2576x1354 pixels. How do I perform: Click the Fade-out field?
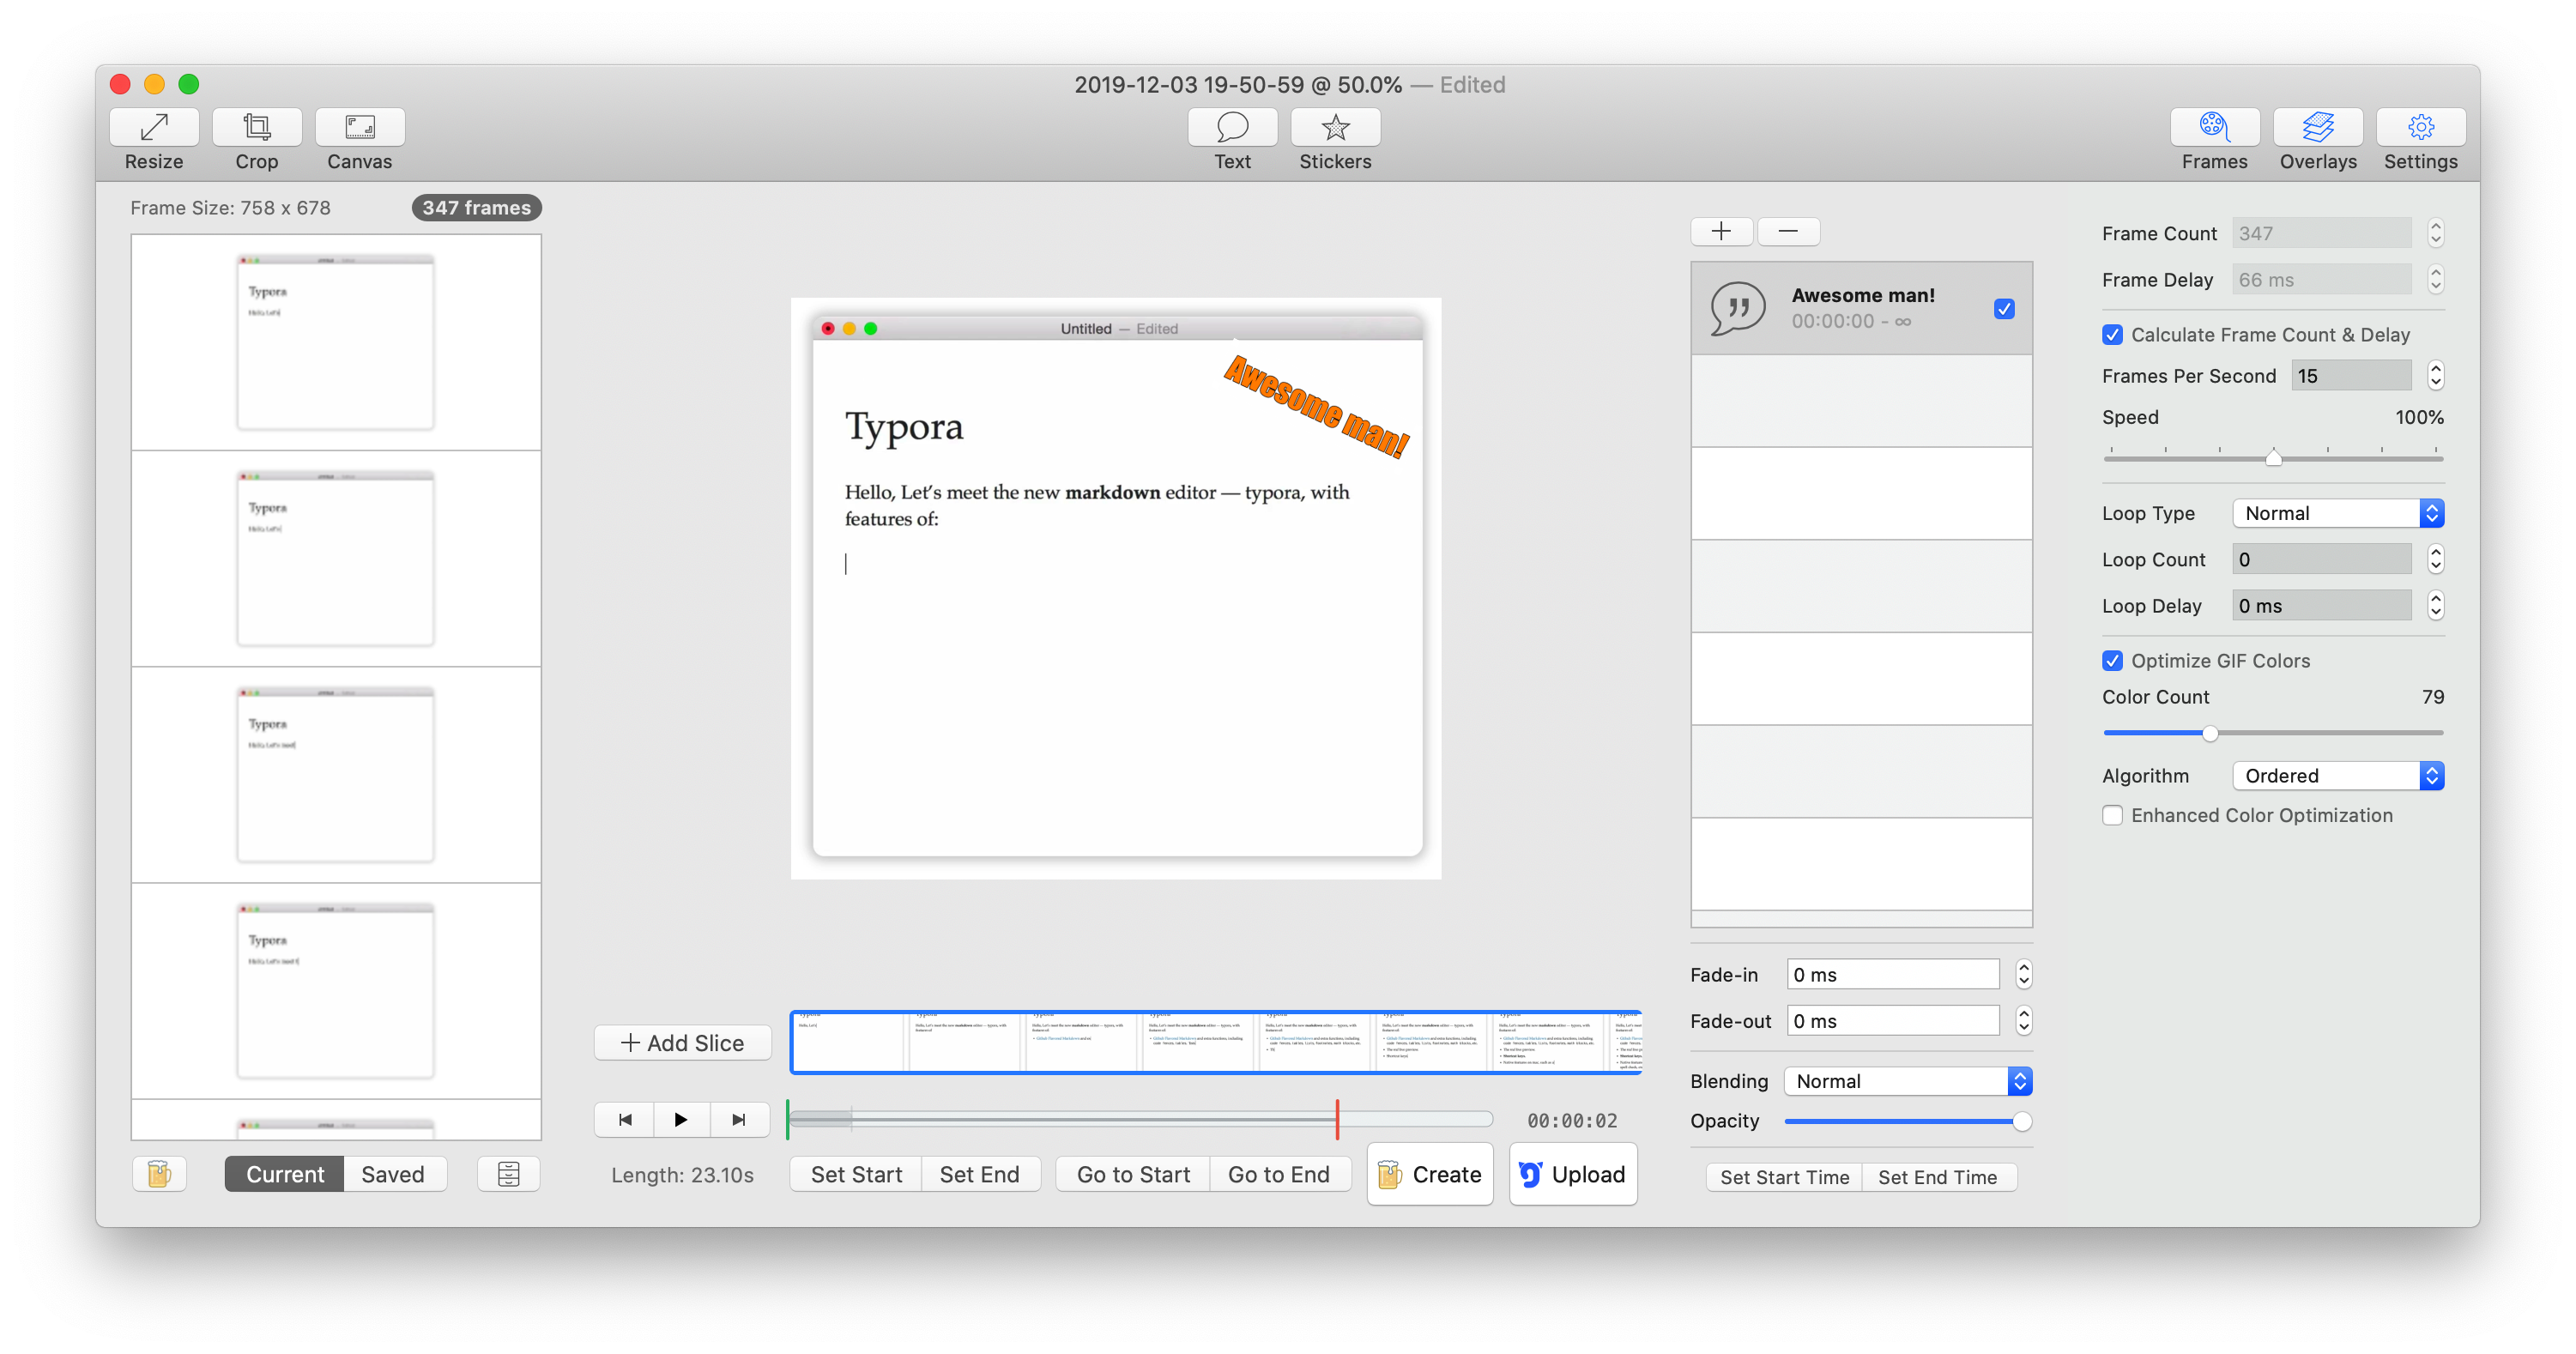point(1893,1021)
